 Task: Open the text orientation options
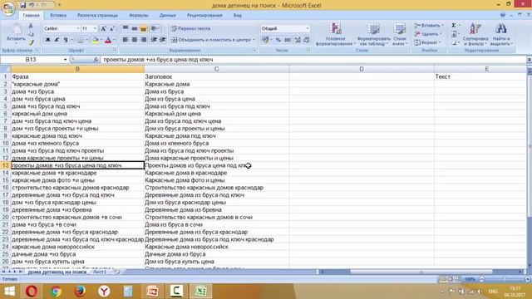(155, 28)
